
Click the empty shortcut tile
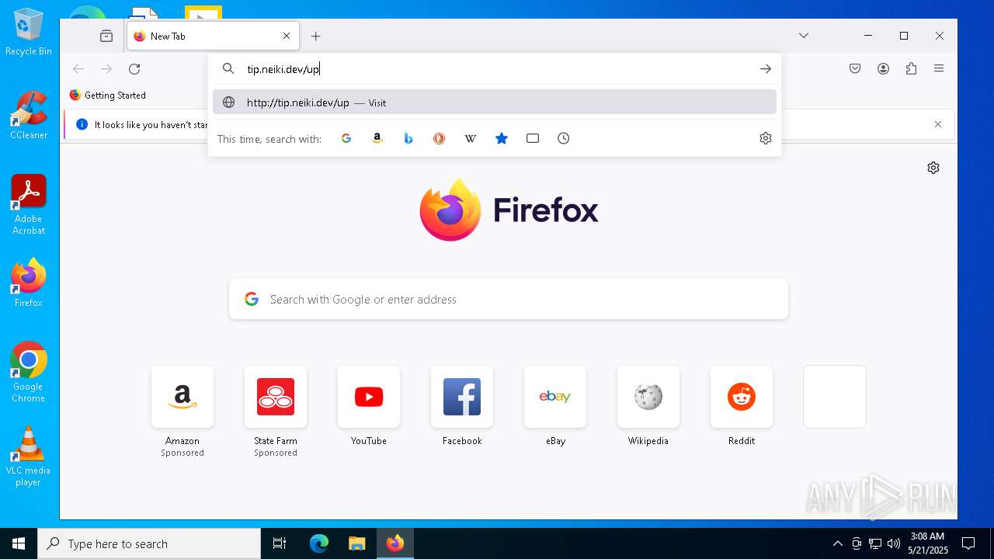click(835, 397)
